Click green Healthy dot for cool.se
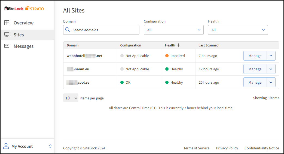This screenshot has height=154, width=284. (167, 82)
